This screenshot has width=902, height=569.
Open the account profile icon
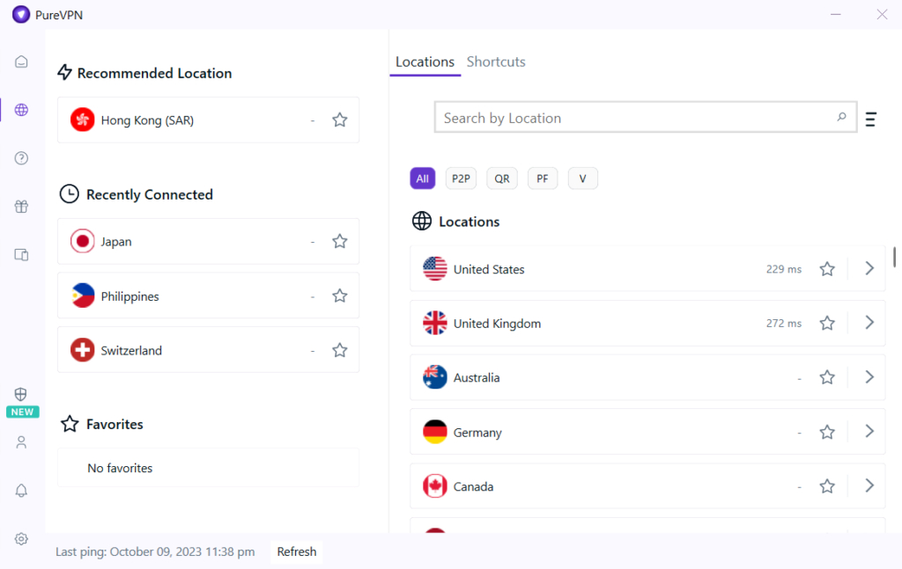21,441
